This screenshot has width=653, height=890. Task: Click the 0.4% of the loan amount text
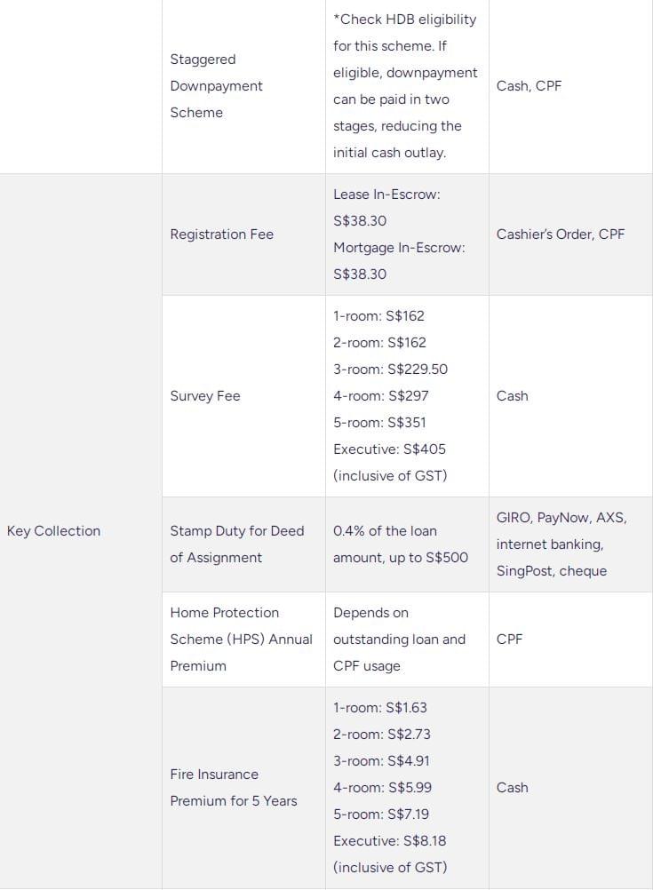(x=401, y=544)
